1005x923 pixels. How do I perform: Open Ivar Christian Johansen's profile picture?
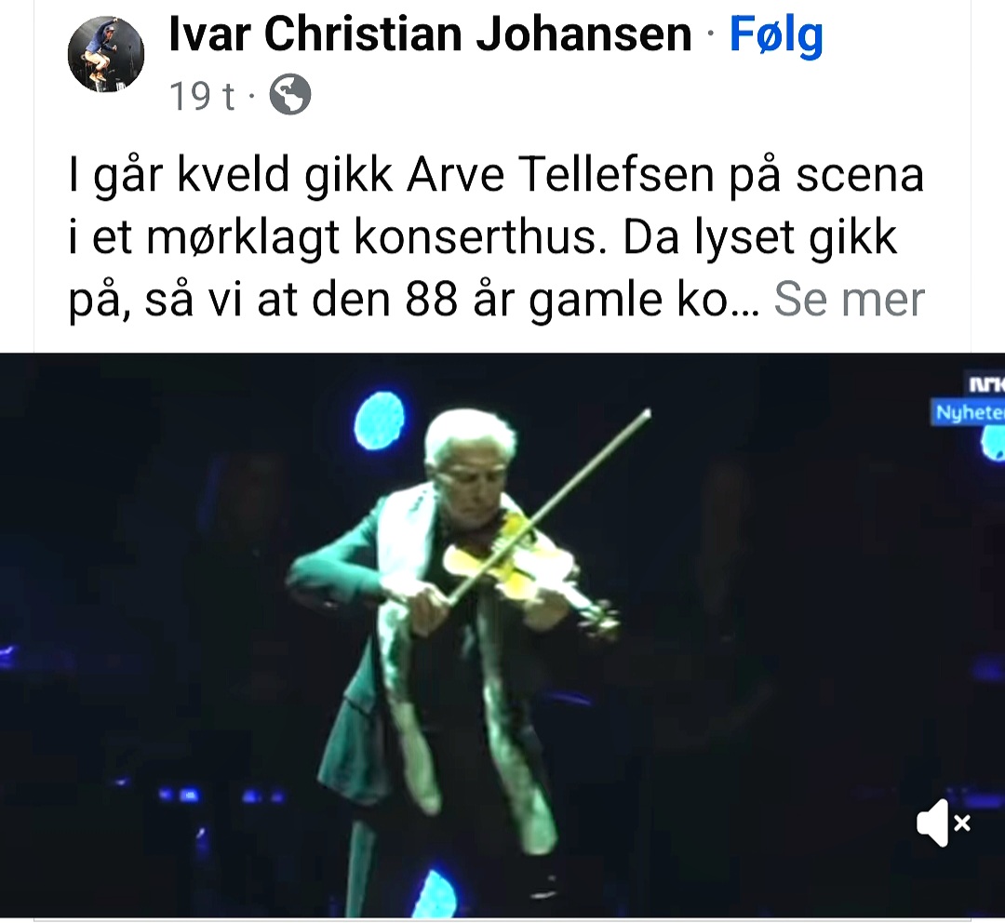(106, 55)
